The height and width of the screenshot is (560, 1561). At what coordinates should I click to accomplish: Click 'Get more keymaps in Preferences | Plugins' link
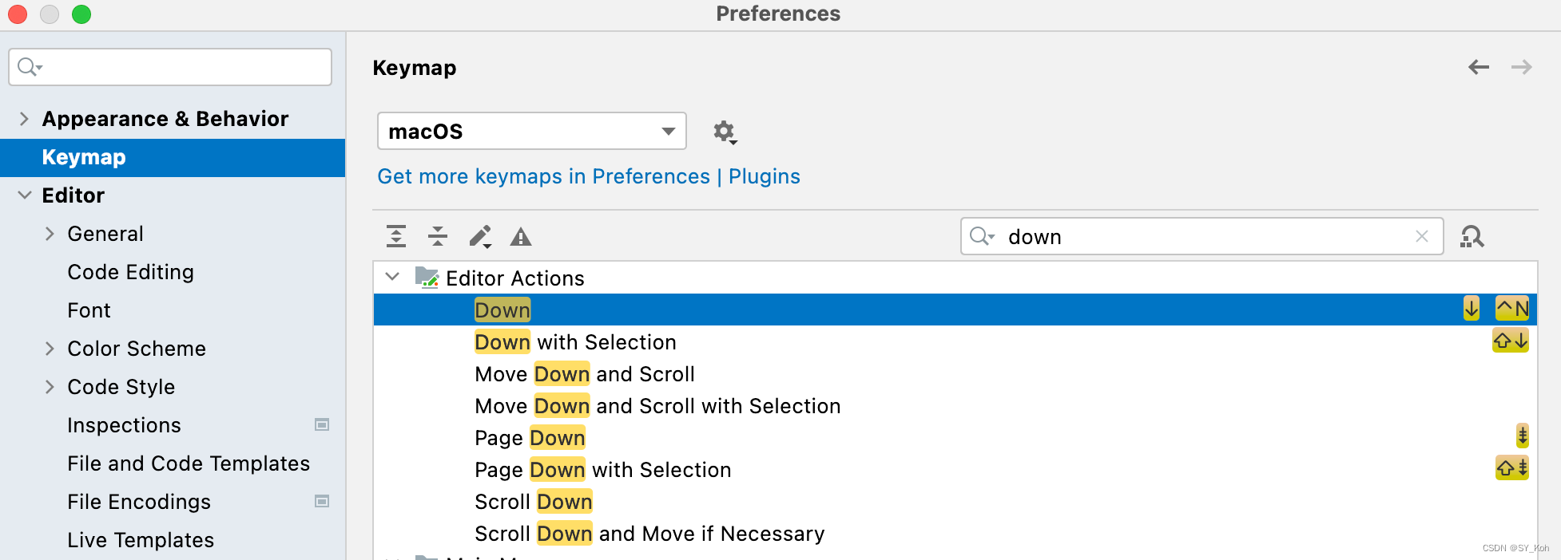pyautogui.click(x=589, y=176)
